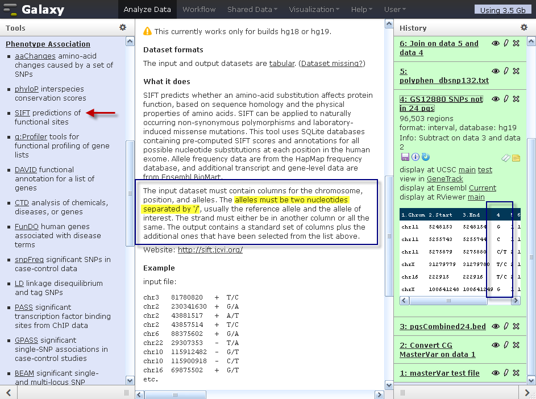The width and height of the screenshot is (536, 399).
Task: Click the Galaxy logo icon
Action: point(10,10)
